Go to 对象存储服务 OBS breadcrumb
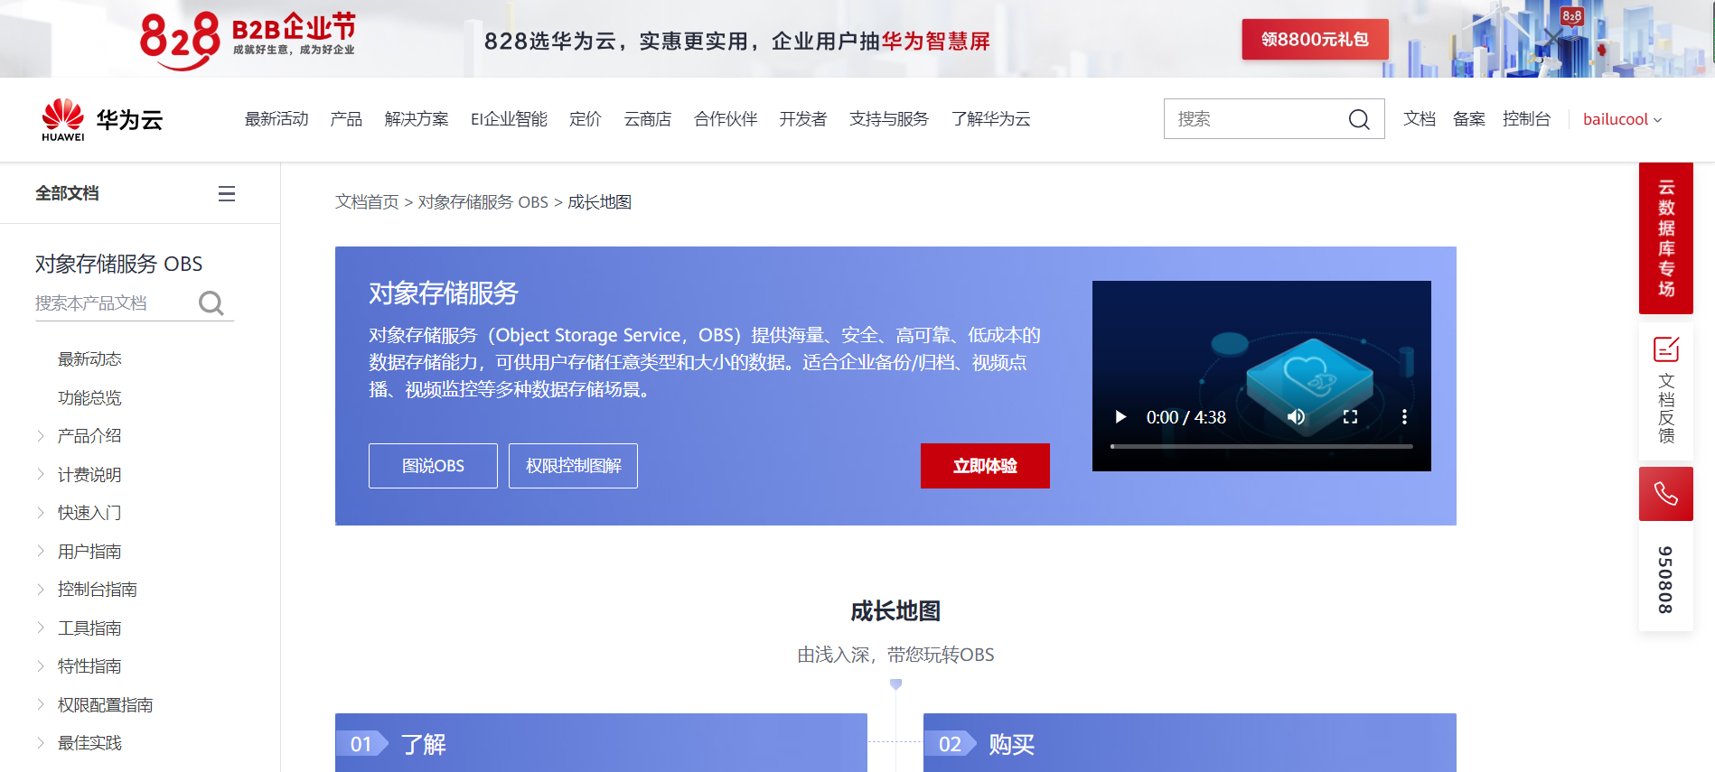This screenshot has height=772, width=1715. click(x=483, y=202)
